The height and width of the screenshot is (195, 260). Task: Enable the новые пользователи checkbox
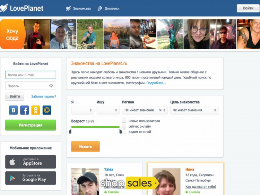124,121
